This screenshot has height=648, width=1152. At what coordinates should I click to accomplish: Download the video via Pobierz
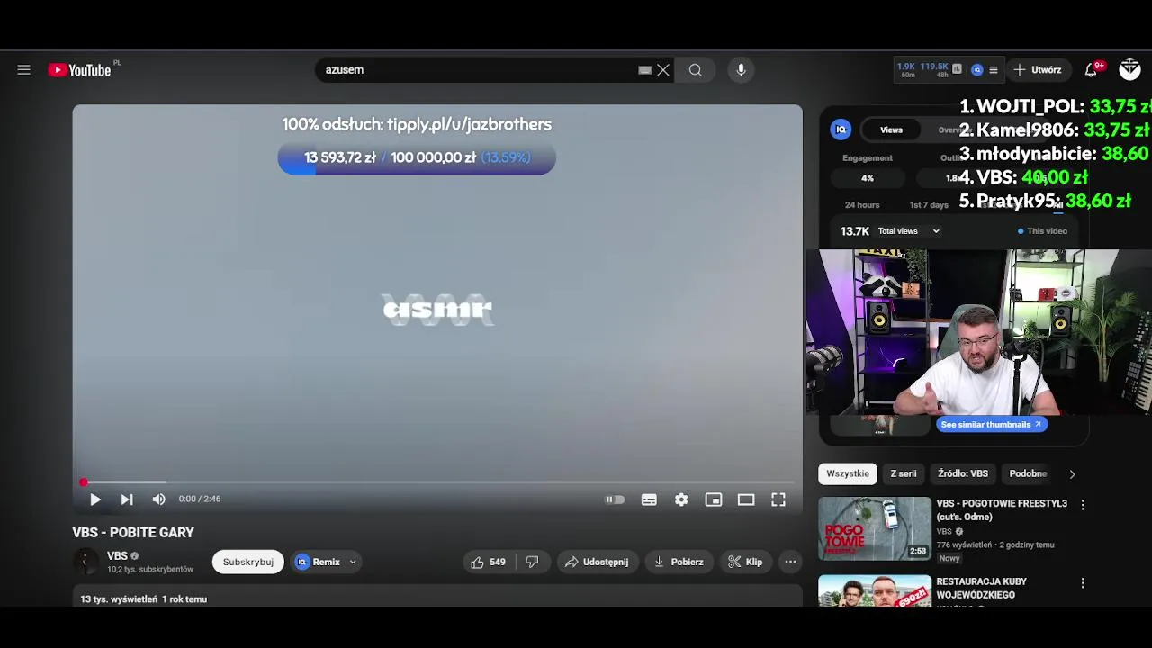(679, 562)
